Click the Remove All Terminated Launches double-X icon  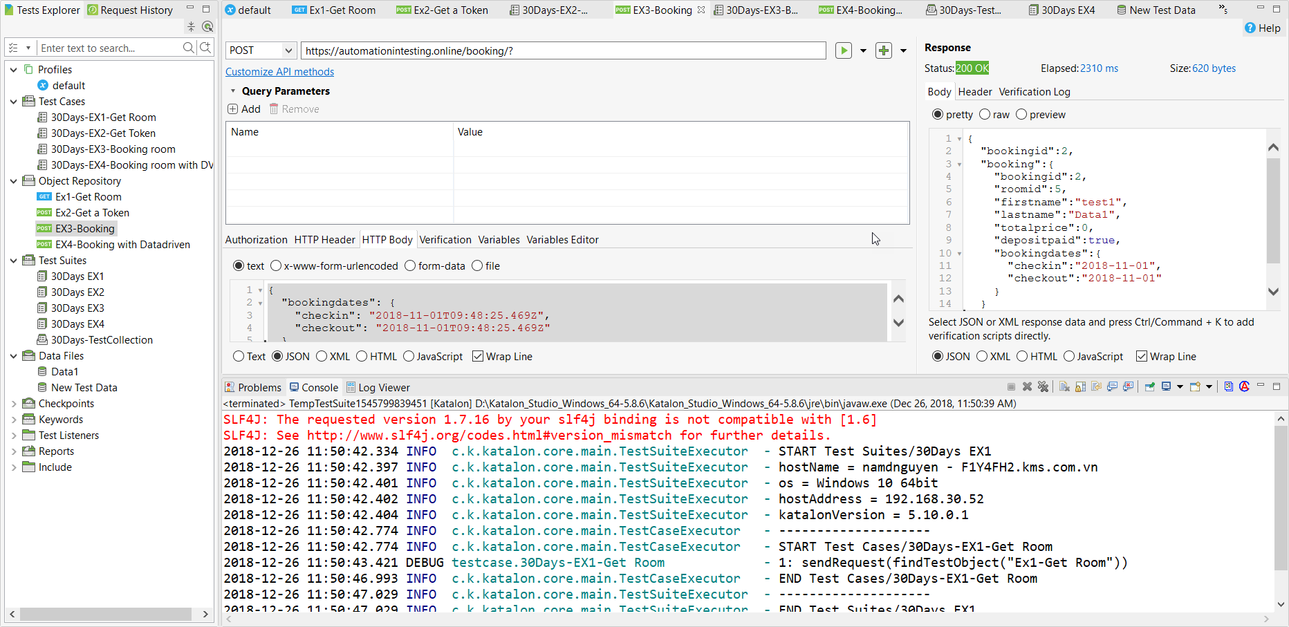[x=1043, y=387]
